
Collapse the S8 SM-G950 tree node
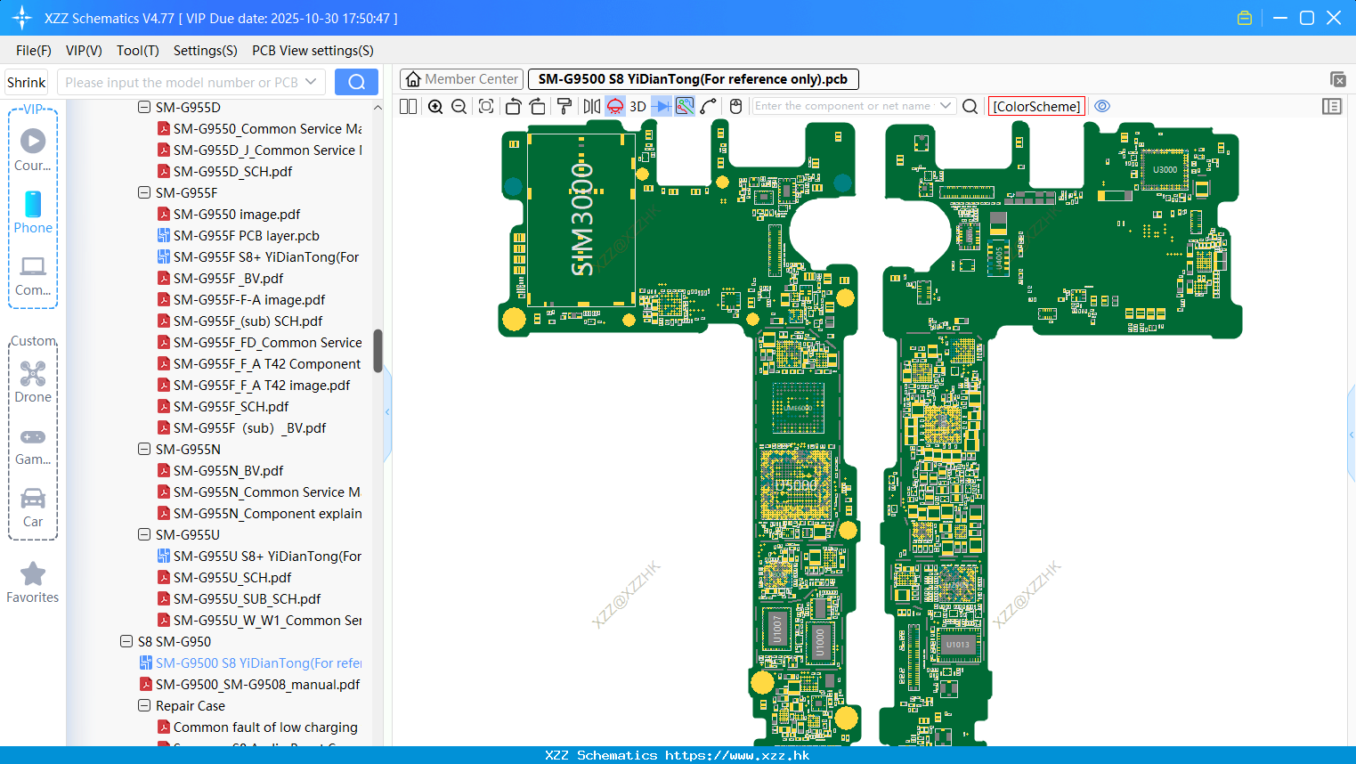pos(126,641)
